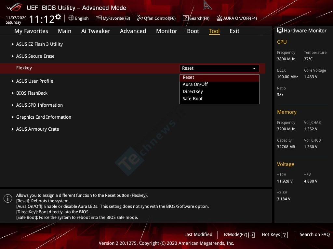Click memory capacity 32768 MB

tap(286, 147)
